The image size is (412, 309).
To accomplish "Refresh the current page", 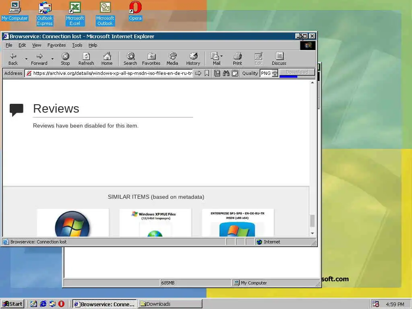I will (86, 59).
